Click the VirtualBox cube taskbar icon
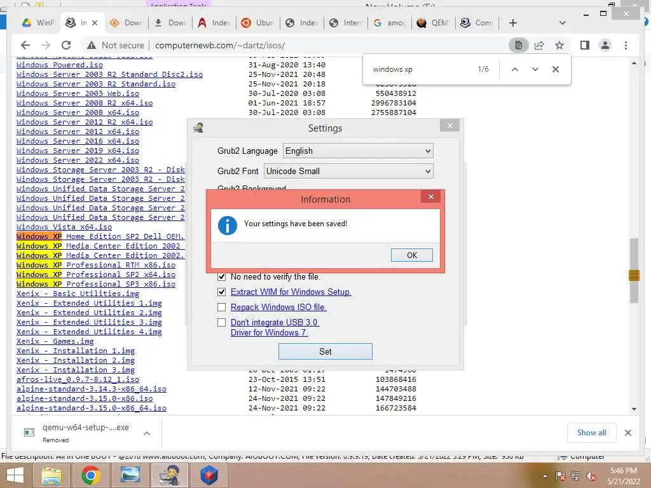 point(209,475)
